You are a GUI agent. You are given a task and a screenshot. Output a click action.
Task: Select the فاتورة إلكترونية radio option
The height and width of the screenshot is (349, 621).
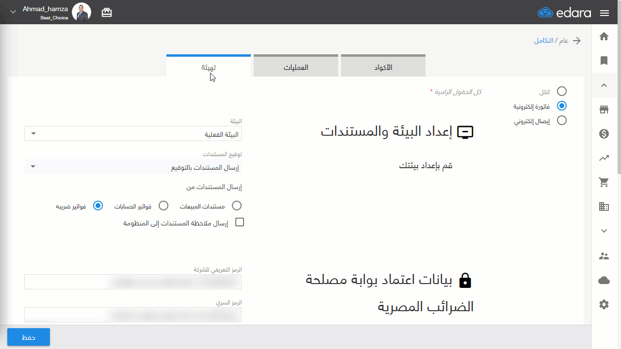[562, 106]
